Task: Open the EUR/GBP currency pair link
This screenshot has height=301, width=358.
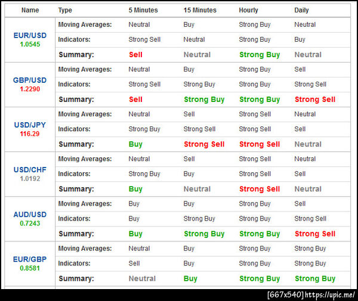Action: click(30, 259)
